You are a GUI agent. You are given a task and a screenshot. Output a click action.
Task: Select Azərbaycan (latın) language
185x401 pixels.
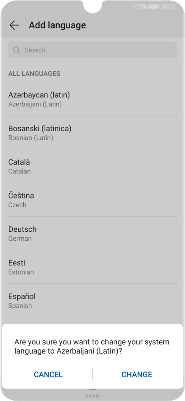point(92,99)
